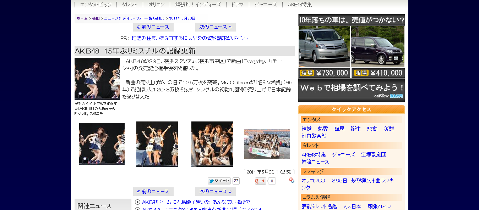This screenshot has height=210, width=479.
Task: Open the 365日 ranking link
Action: coord(339,181)
